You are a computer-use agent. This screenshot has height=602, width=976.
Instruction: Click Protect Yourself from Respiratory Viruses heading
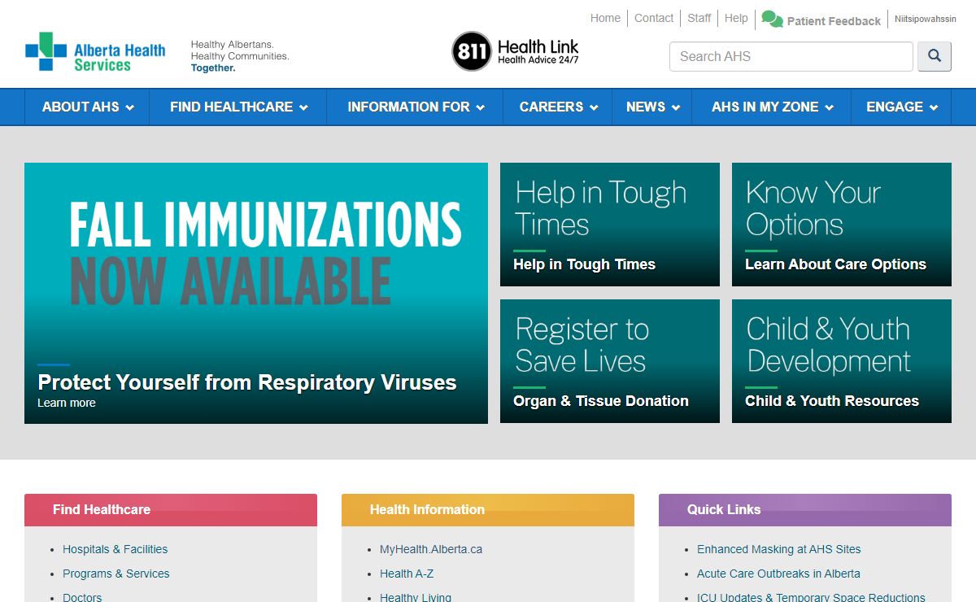click(247, 382)
